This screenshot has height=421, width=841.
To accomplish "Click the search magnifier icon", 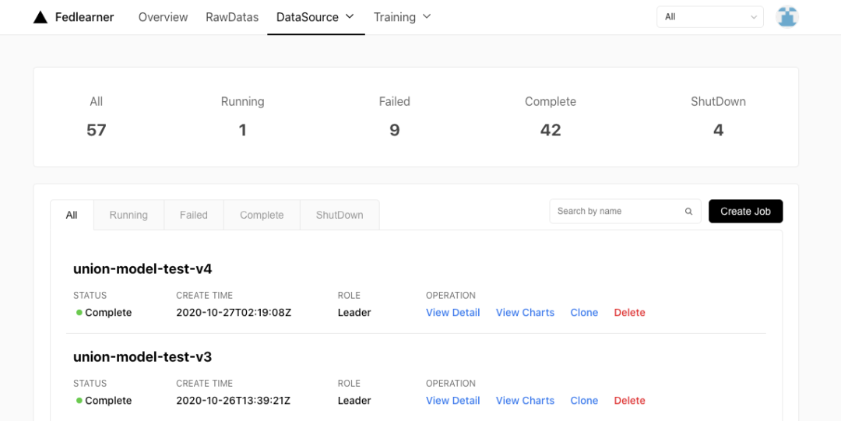I will click(x=688, y=212).
